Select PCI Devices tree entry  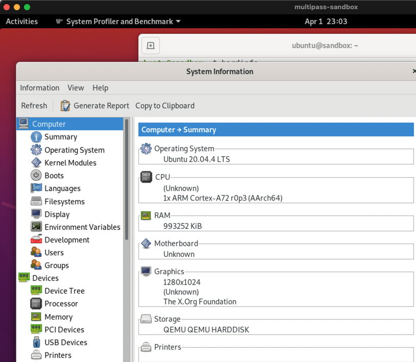[x=64, y=329]
